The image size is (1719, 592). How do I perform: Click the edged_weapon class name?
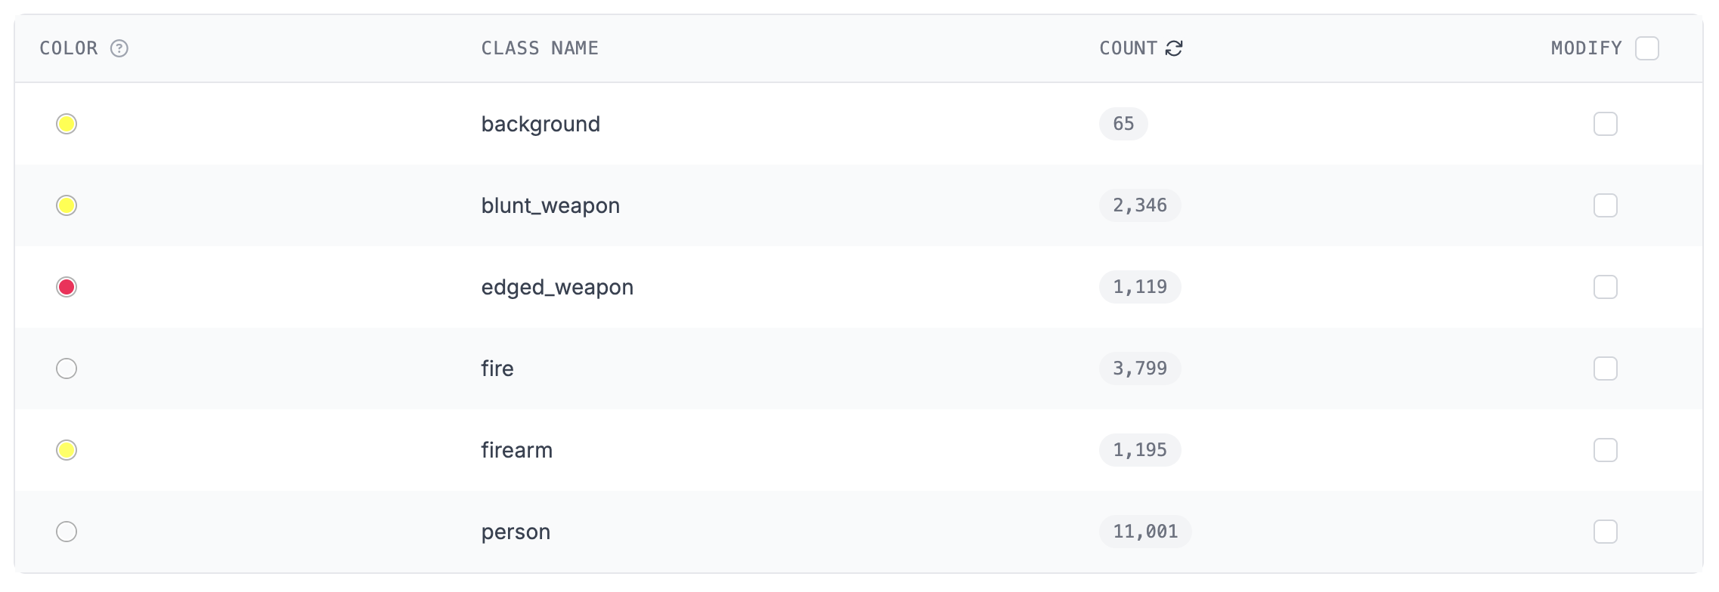click(x=557, y=288)
